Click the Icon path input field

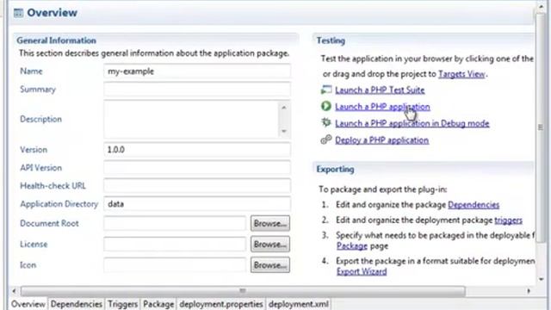click(x=175, y=265)
